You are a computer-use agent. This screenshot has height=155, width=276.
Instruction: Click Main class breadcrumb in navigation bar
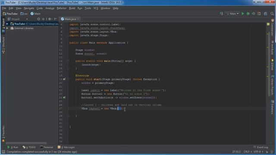[35, 13]
